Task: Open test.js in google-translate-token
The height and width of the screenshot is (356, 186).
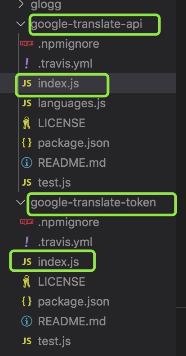Action: click(x=54, y=341)
